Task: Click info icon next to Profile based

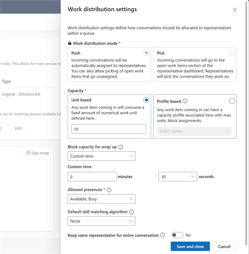Action: coord(185,101)
